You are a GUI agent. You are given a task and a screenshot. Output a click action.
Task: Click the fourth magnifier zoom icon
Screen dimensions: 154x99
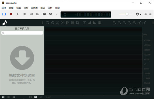[x=129, y=23]
